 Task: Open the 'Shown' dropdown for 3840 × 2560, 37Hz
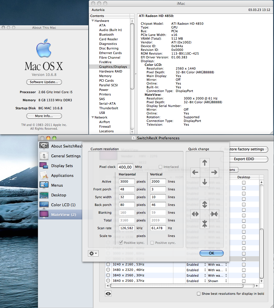217,281
